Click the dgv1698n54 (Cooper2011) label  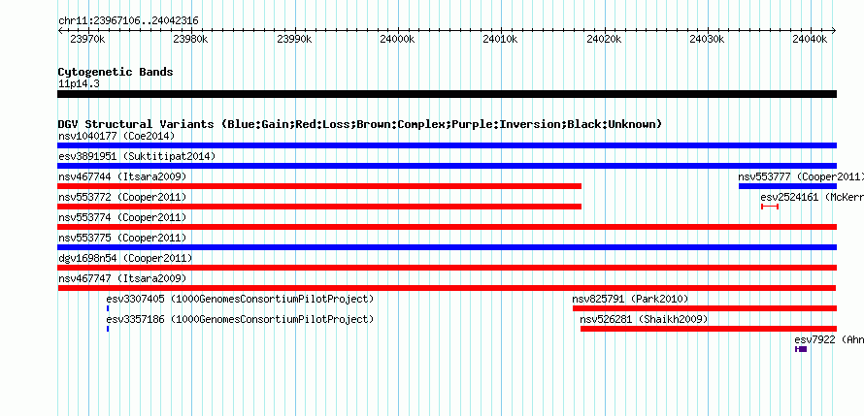[x=125, y=258]
